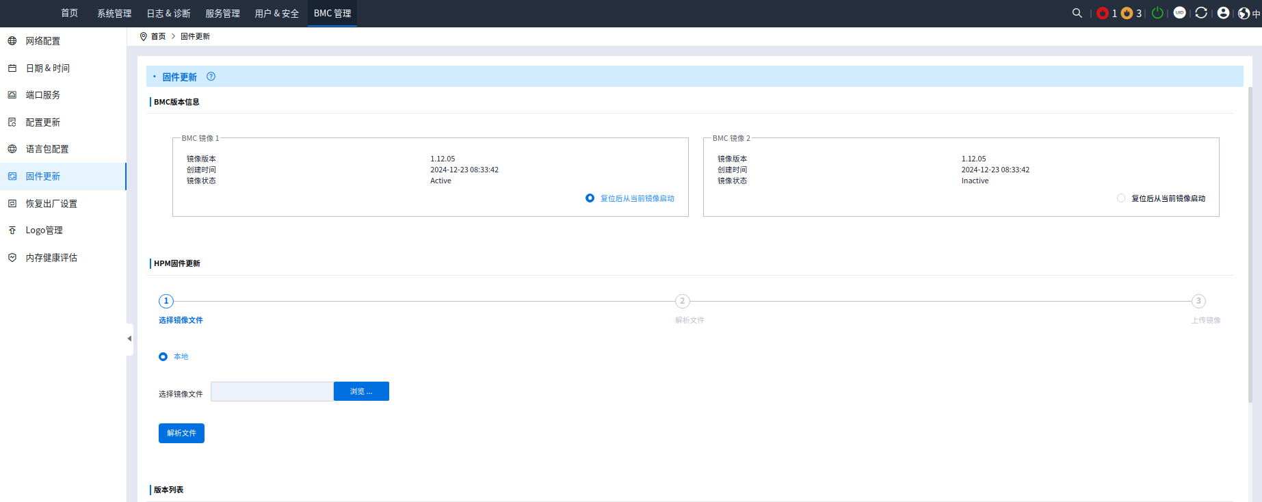Click the refresh icon in header

[1201, 13]
